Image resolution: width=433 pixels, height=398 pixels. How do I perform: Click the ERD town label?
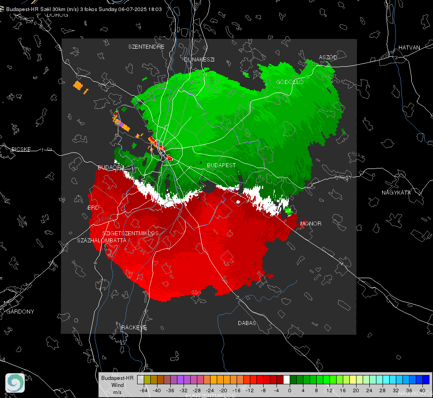click(93, 208)
